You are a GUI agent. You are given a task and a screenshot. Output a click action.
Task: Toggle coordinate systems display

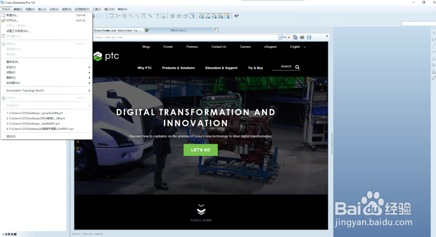point(221,16)
